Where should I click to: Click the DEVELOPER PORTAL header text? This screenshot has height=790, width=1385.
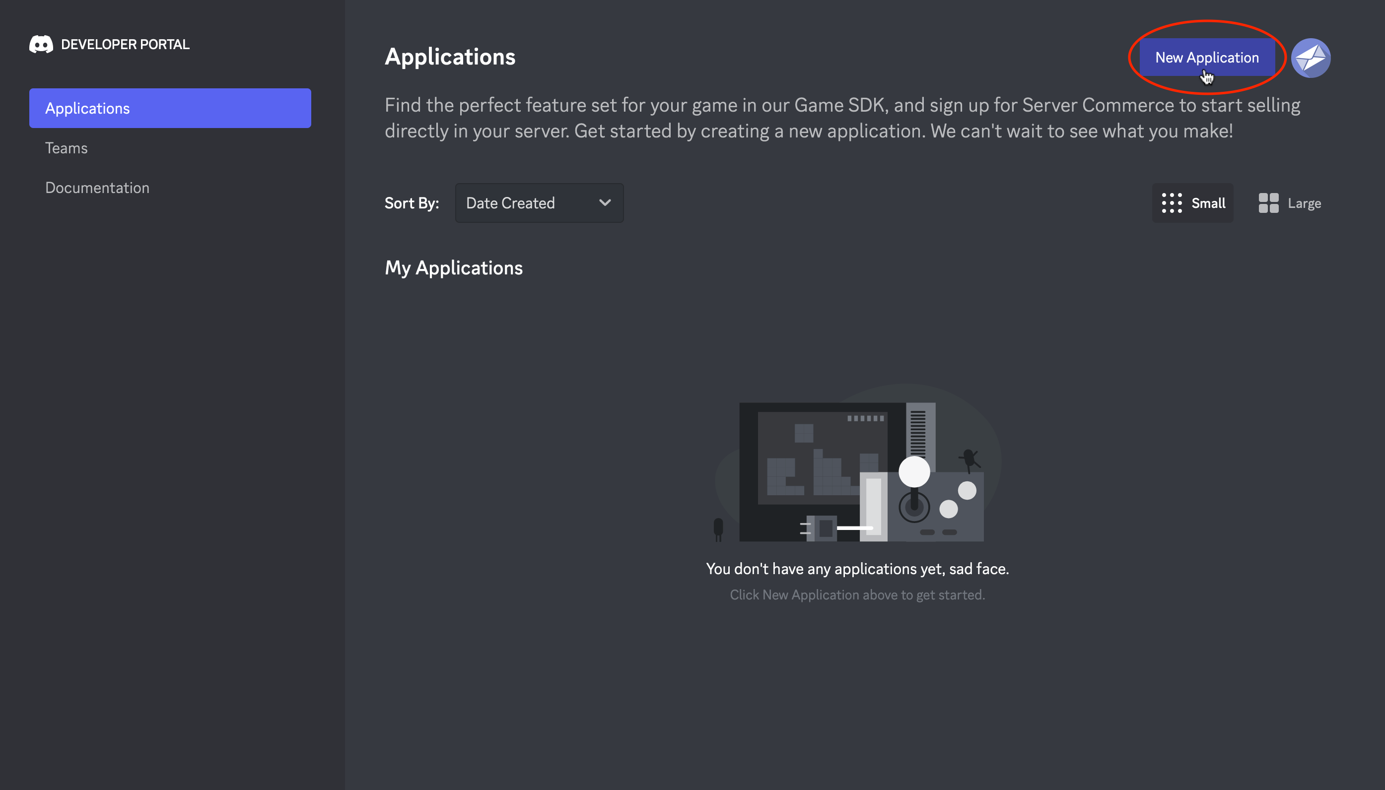[x=125, y=44]
